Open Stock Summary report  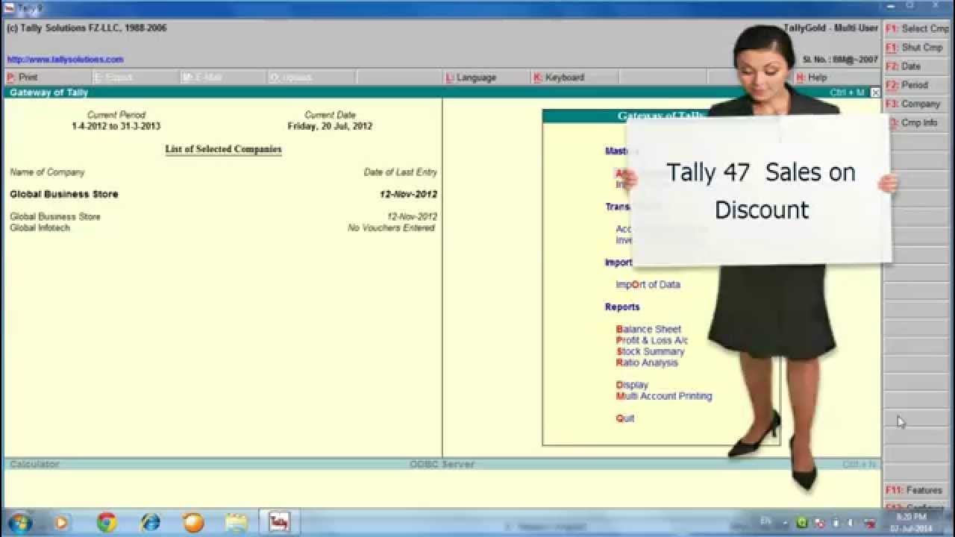click(x=650, y=351)
